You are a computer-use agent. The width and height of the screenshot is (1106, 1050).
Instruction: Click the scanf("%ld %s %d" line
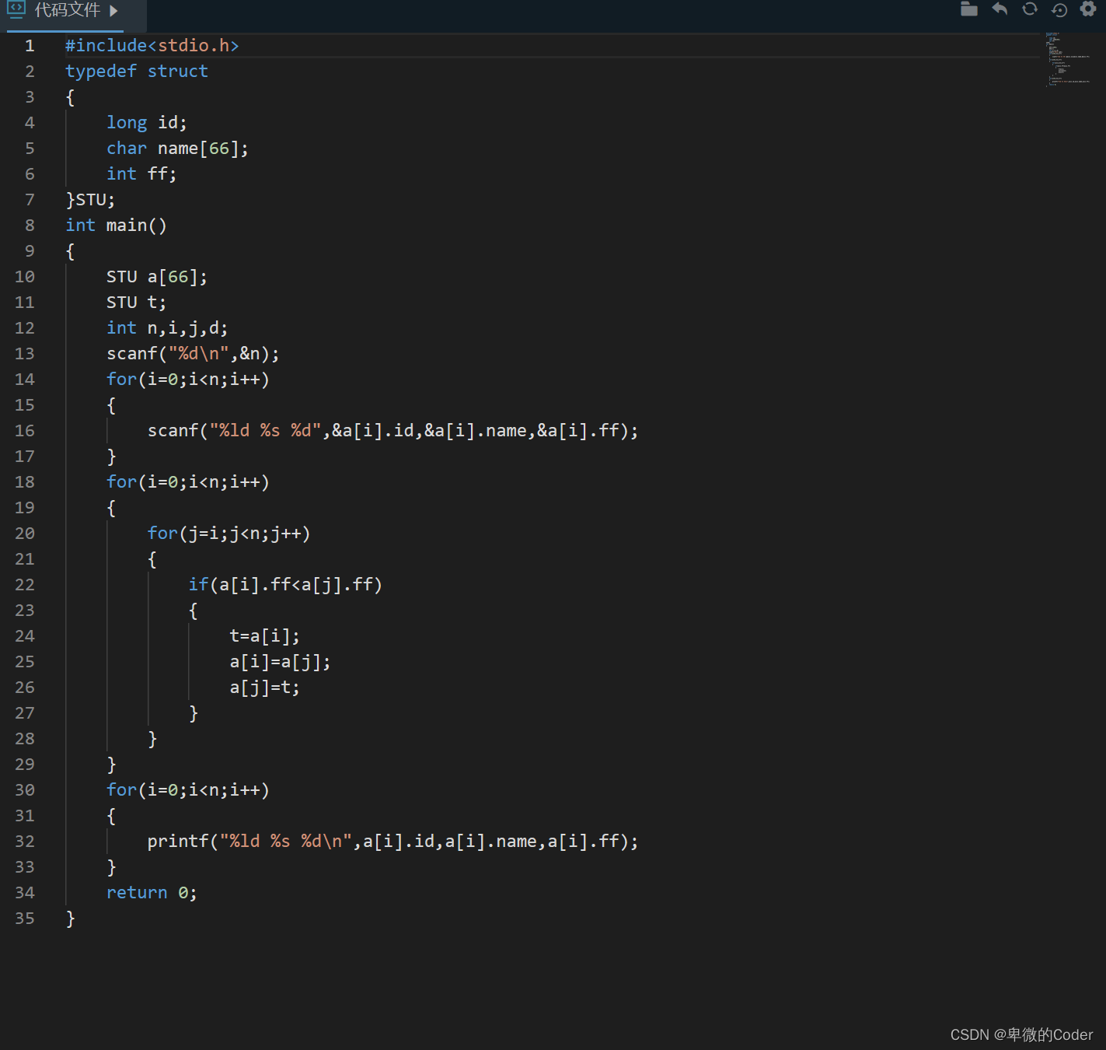pyautogui.click(x=393, y=431)
